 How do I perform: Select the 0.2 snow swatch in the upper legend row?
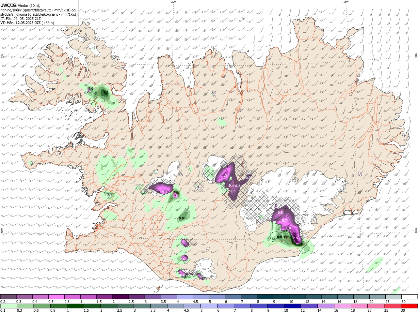click(x=8, y=297)
